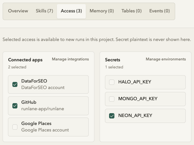Open the Skills (7) tab
Screen dimensions: 194x145
(x=45, y=11)
